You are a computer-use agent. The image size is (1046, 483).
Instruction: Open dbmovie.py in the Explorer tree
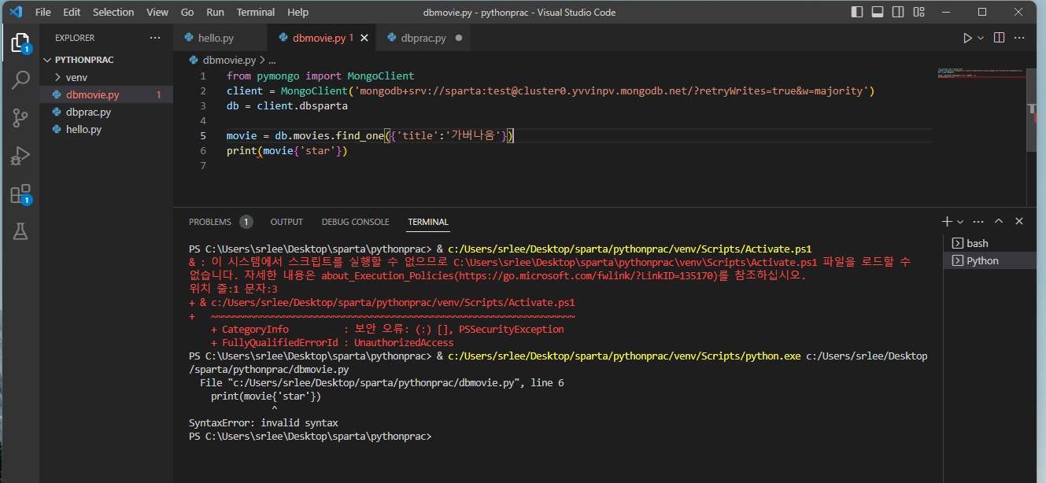(106, 94)
